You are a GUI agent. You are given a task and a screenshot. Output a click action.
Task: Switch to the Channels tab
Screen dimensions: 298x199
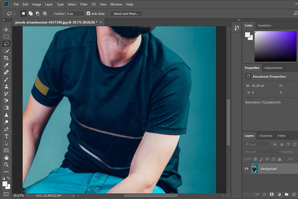pos(265,135)
